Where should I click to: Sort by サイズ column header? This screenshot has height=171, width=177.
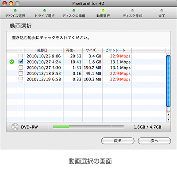[92, 50]
